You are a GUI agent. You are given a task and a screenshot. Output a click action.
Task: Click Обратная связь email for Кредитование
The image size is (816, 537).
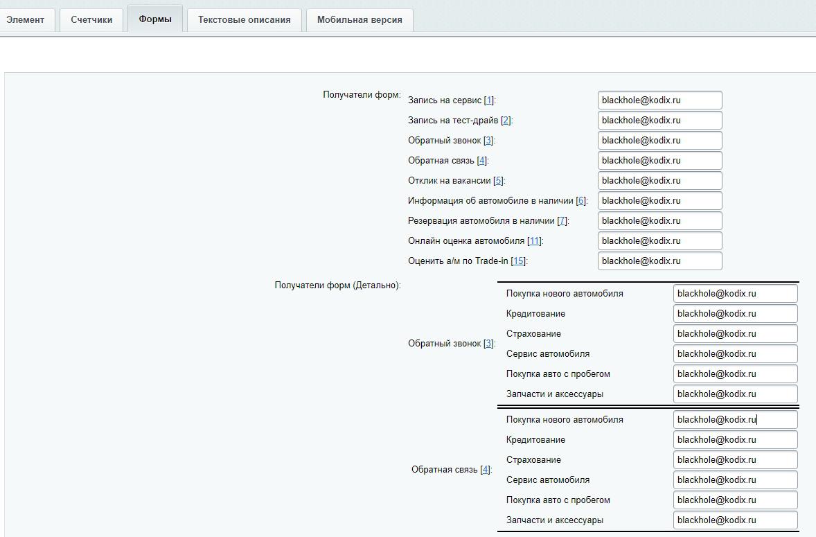736,440
